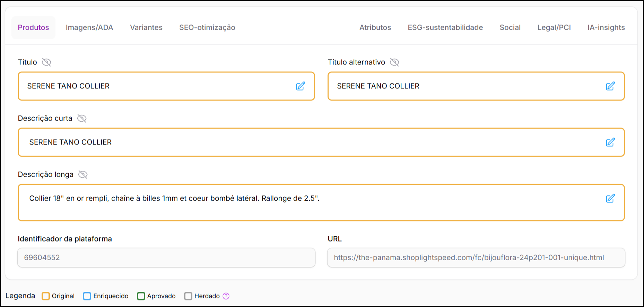Viewport: 644px width, 307px height.
Task: Select the ESG-sustentabilidade tab
Action: click(445, 27)
